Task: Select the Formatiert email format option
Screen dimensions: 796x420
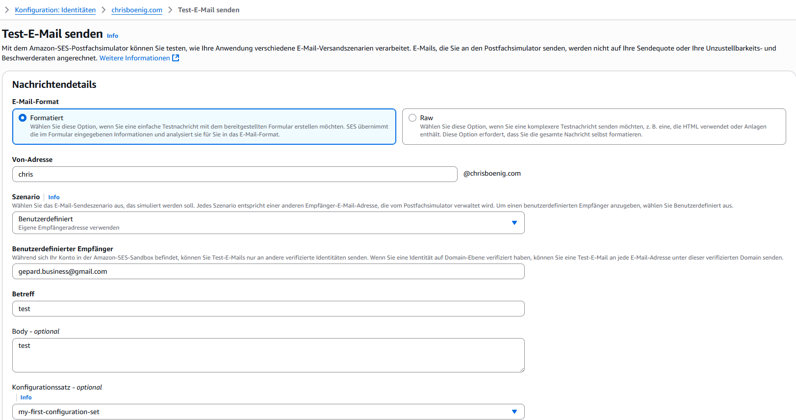Action: [x=23, y=118]
